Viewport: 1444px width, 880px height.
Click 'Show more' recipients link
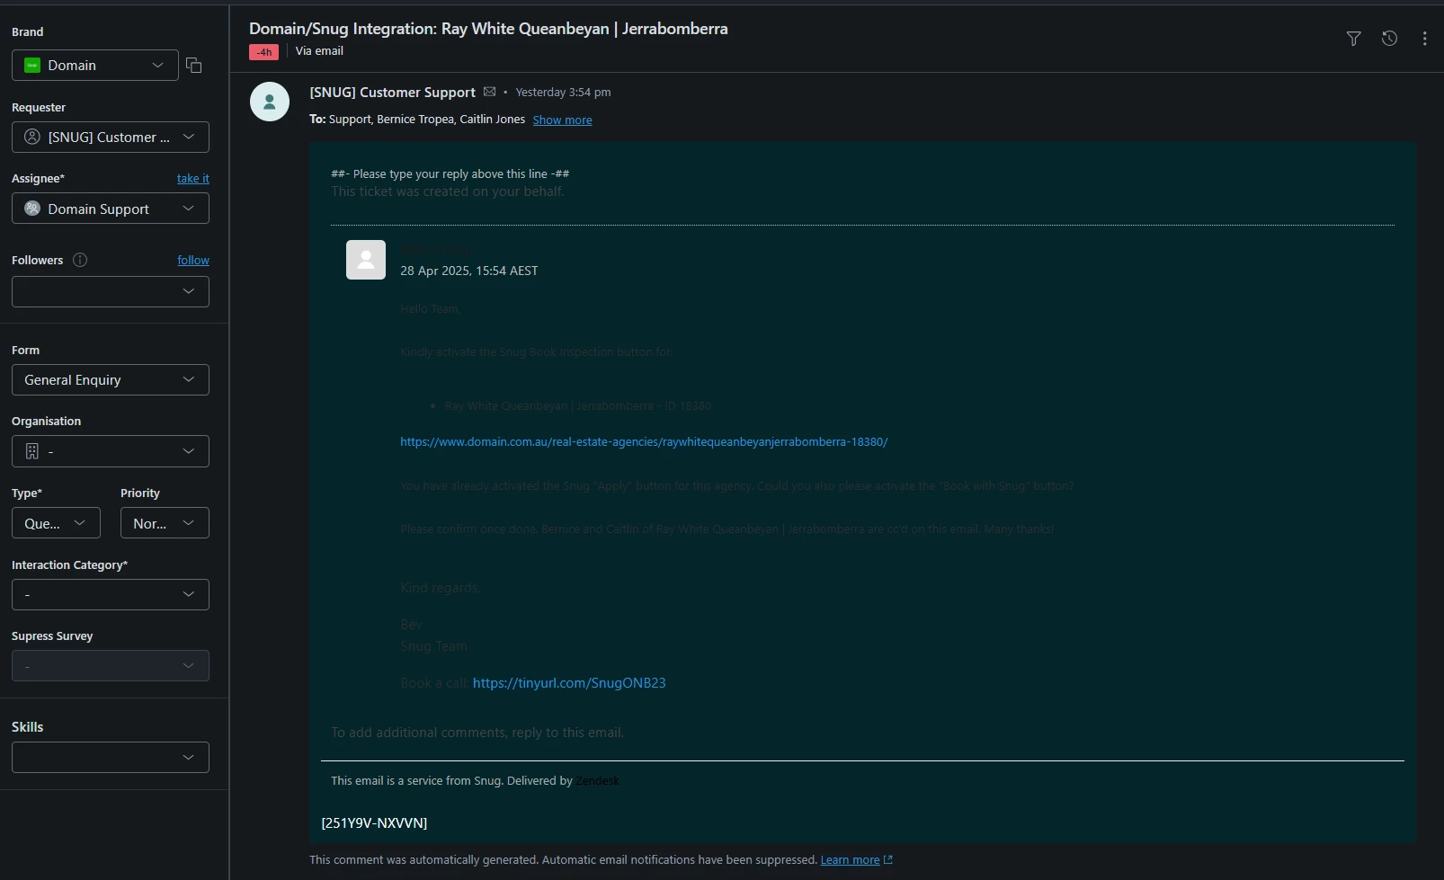tap(562, 120)
